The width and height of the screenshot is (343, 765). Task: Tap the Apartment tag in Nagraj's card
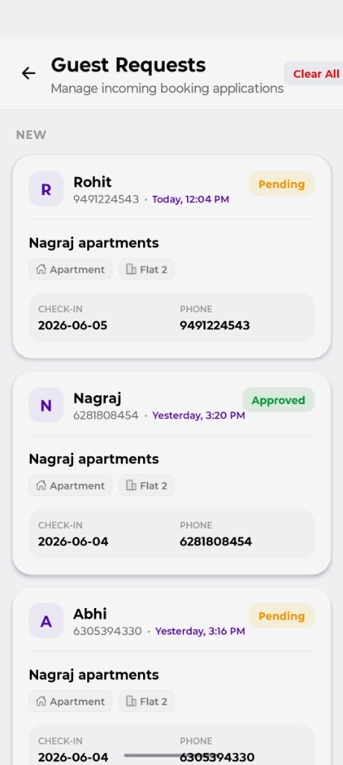coord(70,486)
